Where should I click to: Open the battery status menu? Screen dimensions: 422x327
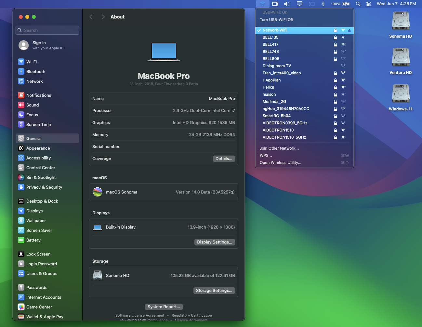pyautogui.click(x=346, y=4)
